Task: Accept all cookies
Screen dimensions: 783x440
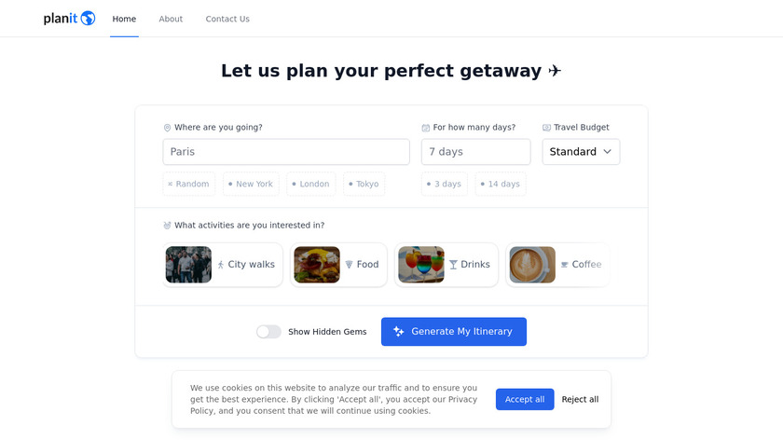Action: pos(525,399)
